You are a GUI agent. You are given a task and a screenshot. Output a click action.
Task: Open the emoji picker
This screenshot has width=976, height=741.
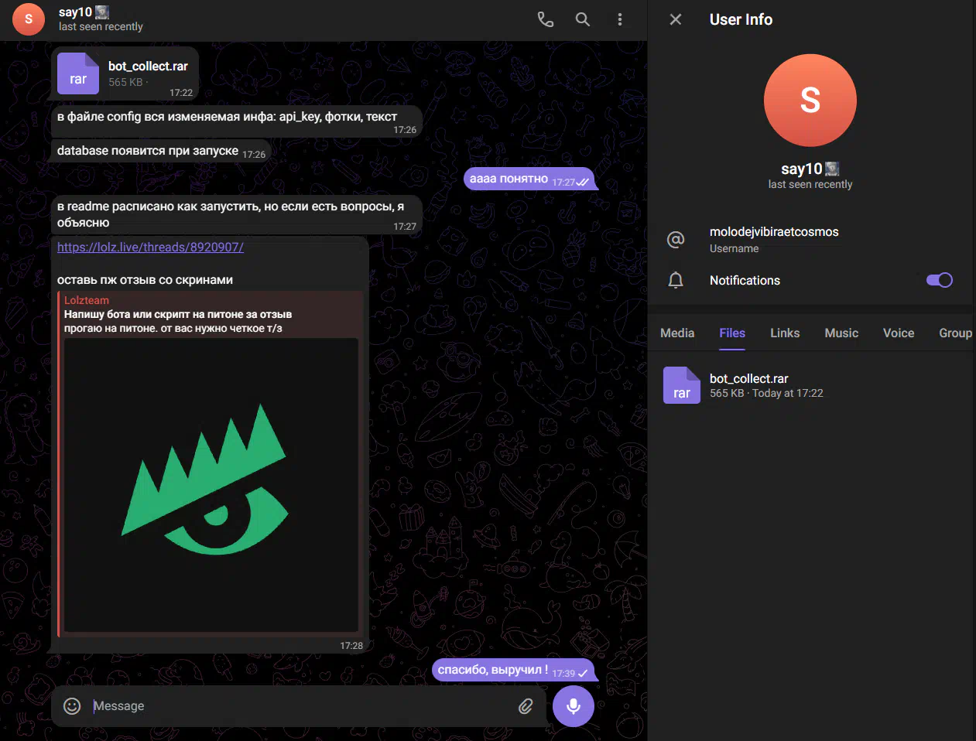coord(72,705)
